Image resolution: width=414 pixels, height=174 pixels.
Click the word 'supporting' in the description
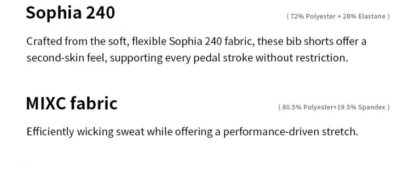click(x=136, y=58)
